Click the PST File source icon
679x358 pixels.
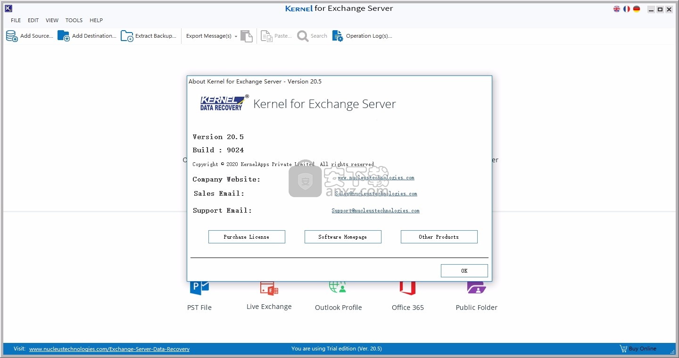(199, 288)
